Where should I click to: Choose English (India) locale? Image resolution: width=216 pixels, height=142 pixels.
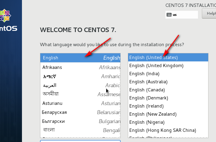168,74
